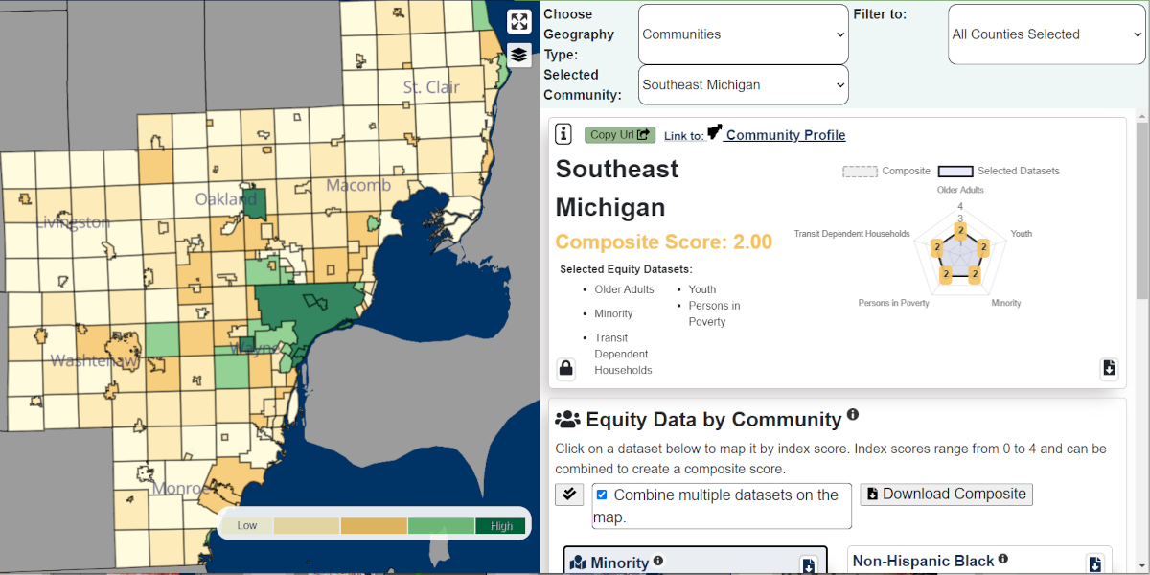Enable Combine multiple datasets on the map

602,494
